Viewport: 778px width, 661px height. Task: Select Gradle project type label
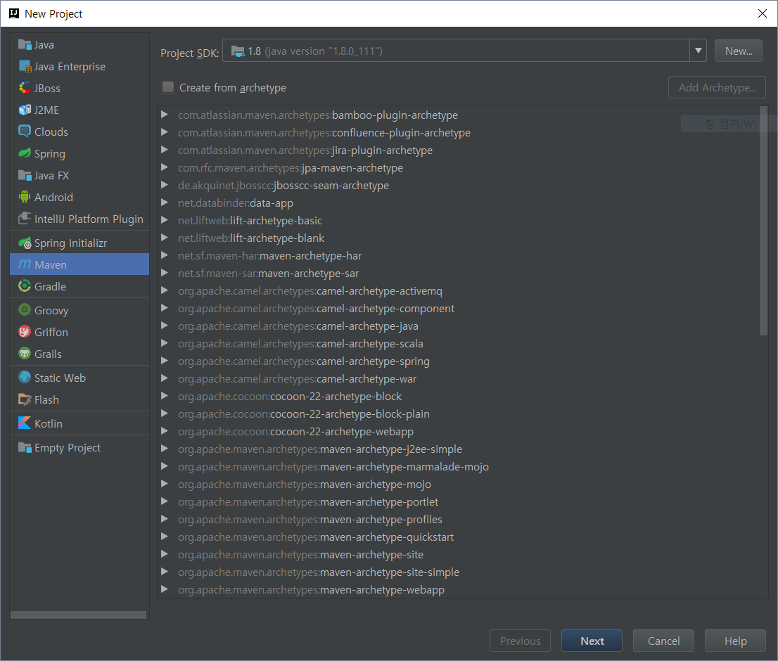(50, 286)
